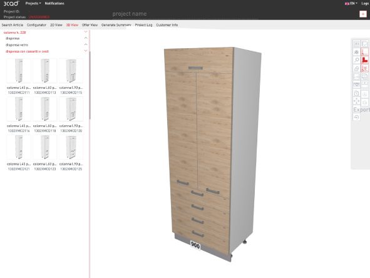Open the Offer View tab
This screenshot has width=370, height=278.
(x=90, y=25)
